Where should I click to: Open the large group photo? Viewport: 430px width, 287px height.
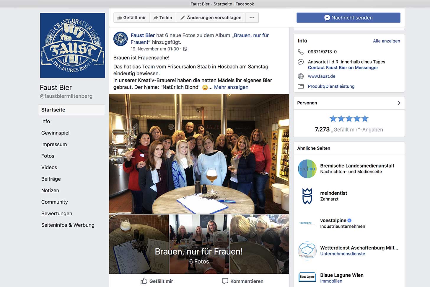[199, 154]
